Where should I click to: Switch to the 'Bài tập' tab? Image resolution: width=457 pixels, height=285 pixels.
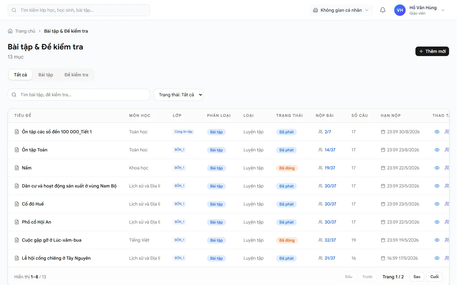(46, 75)
